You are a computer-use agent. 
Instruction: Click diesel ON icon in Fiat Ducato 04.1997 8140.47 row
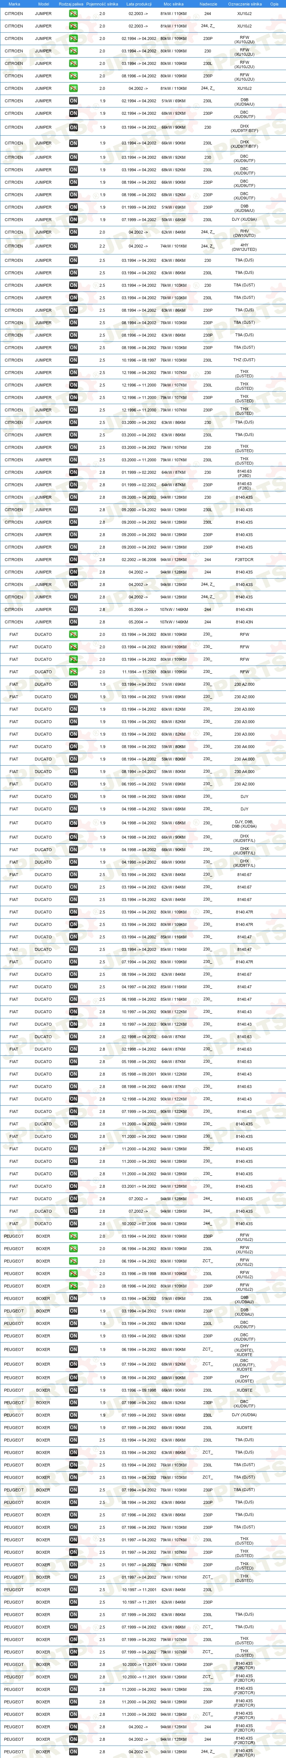point(73,987)
